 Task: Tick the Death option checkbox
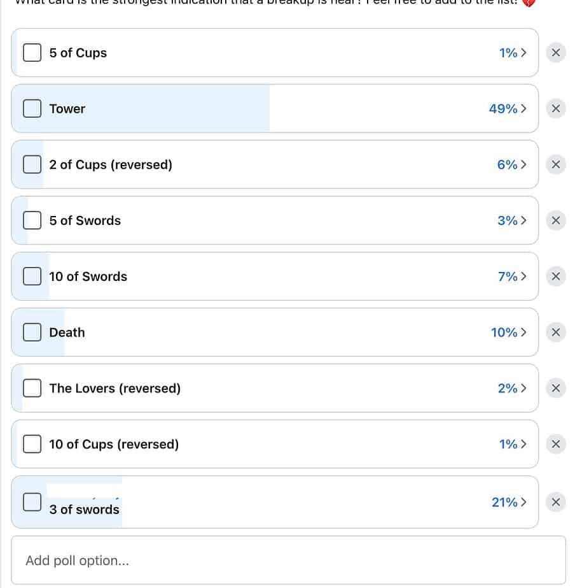(x=32, y=333)
